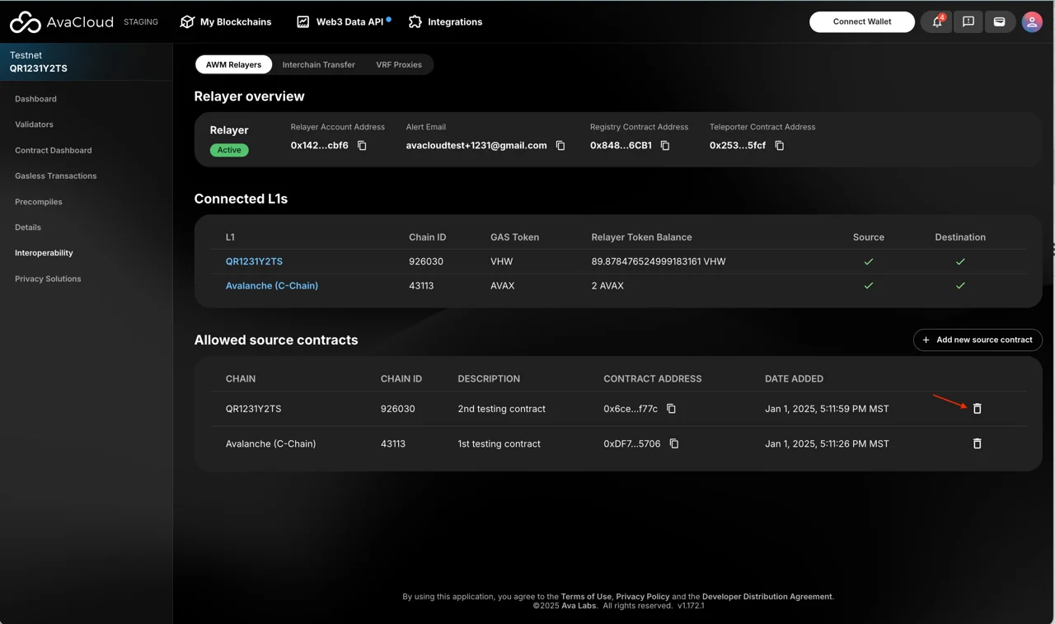1055x624 pixels.
Task: Open the notifications bell
Action: (937, 22)
